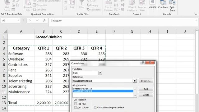Click the Existing Connections small icon
Screen dimensions: 199x112
click(18, 5)
